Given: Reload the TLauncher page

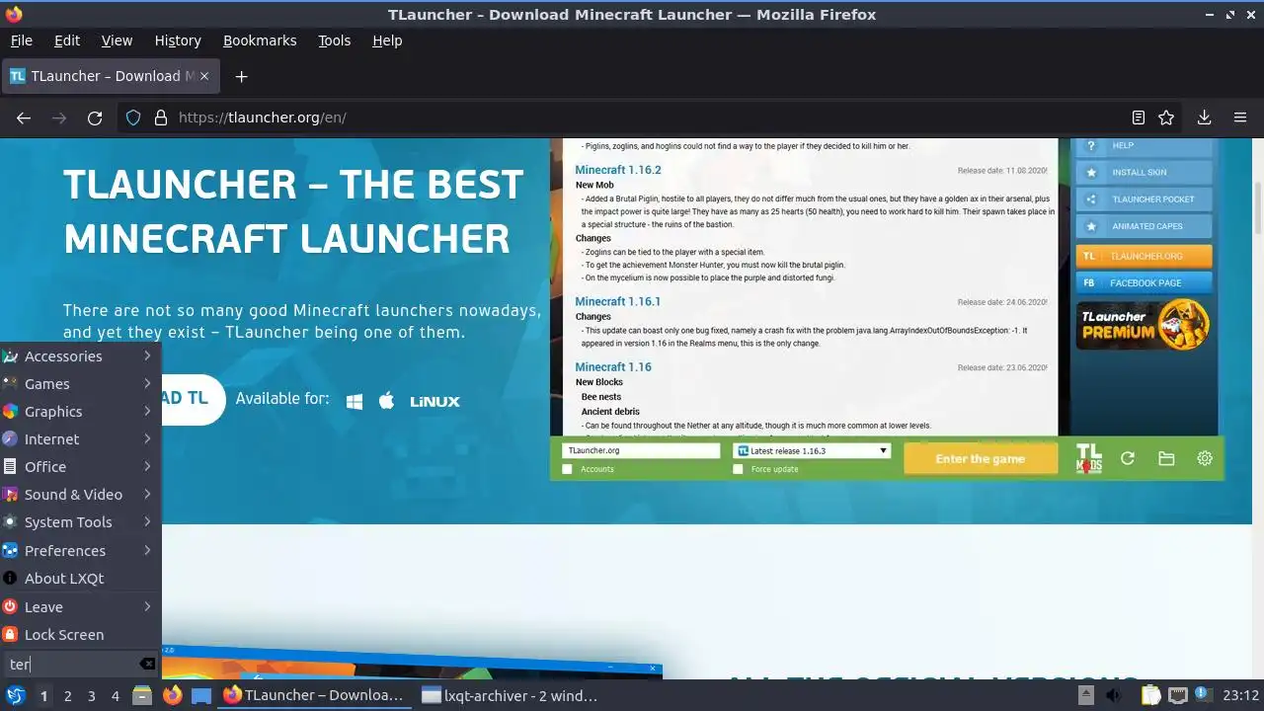Looking at the screenshot, I should pyautogui.click(x=95, y=118).
